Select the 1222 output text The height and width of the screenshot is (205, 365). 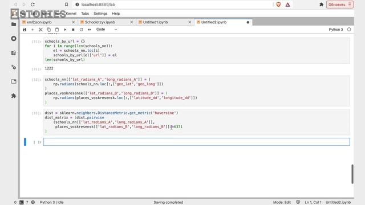click(49, 68)
